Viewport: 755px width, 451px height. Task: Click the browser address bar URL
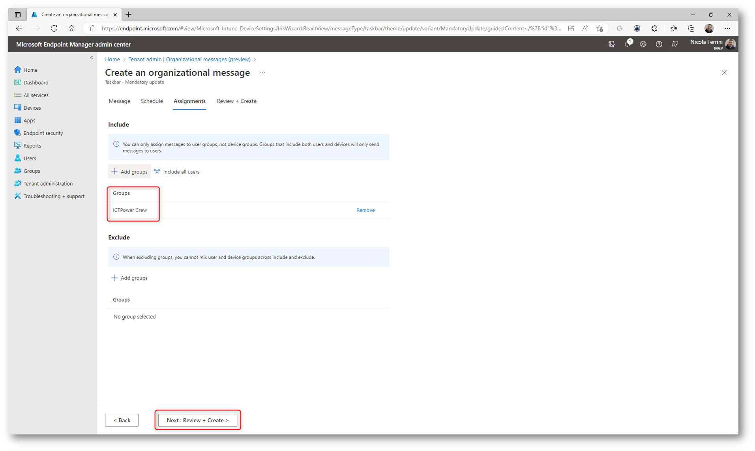[331, 28]
